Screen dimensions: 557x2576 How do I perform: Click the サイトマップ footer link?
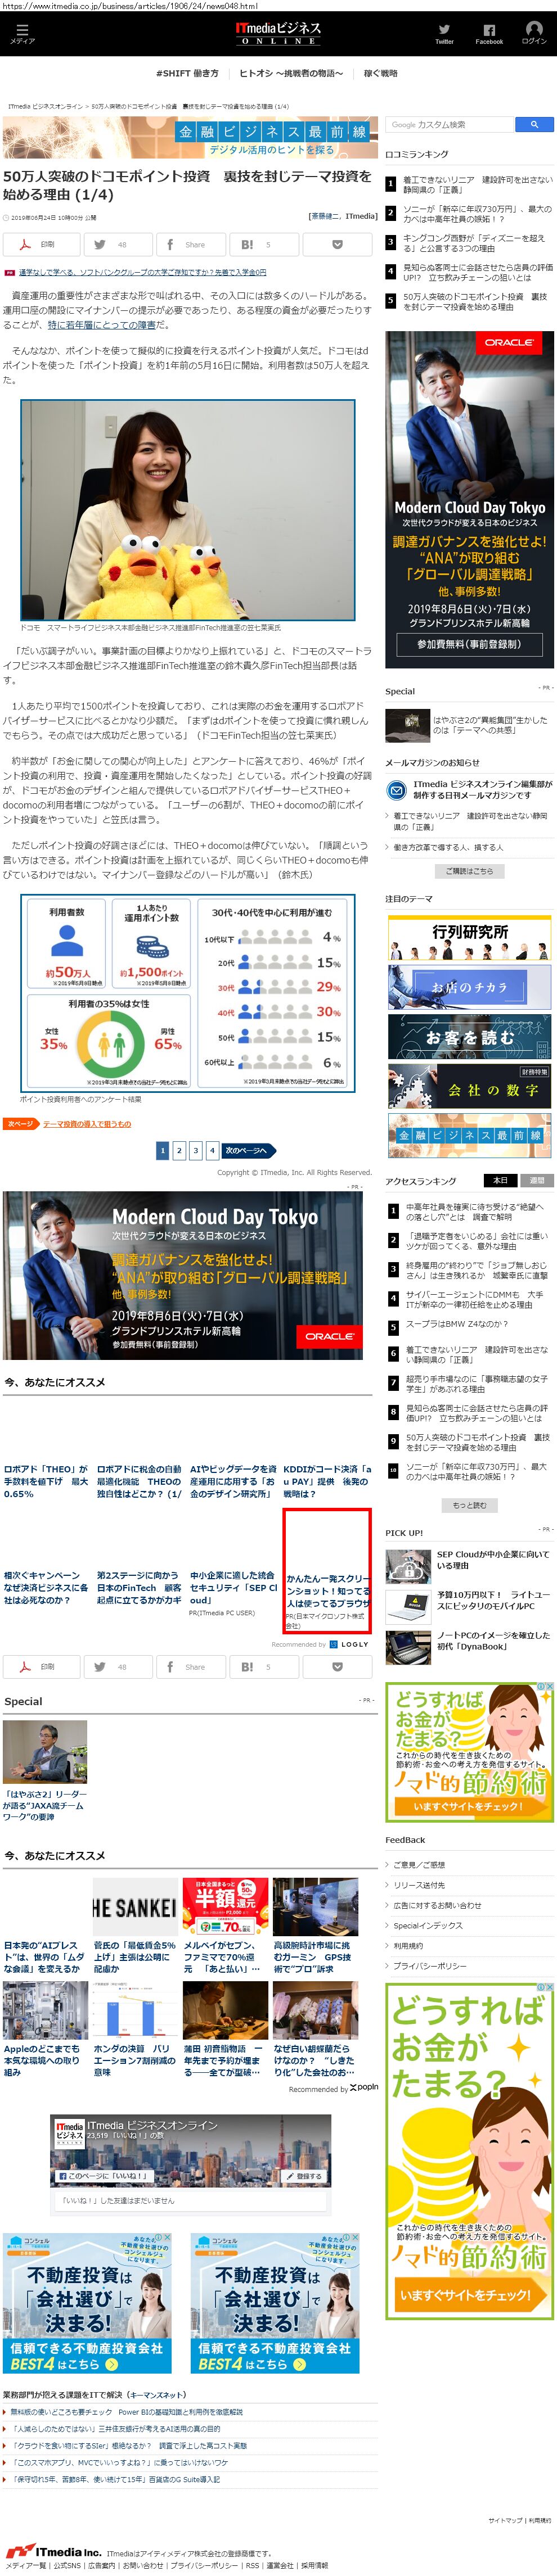point(505,2520)
